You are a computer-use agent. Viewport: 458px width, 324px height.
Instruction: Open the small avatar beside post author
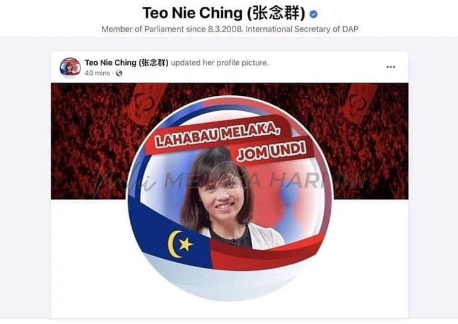point(70,68)
